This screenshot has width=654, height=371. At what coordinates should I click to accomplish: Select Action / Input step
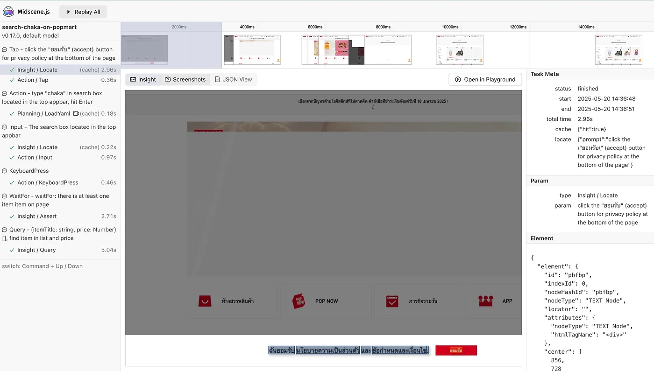tap(35, 157)
